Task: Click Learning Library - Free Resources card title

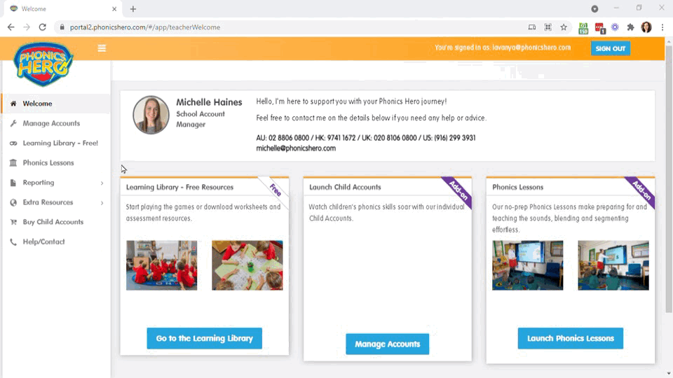Action: (x=180, y=188)
